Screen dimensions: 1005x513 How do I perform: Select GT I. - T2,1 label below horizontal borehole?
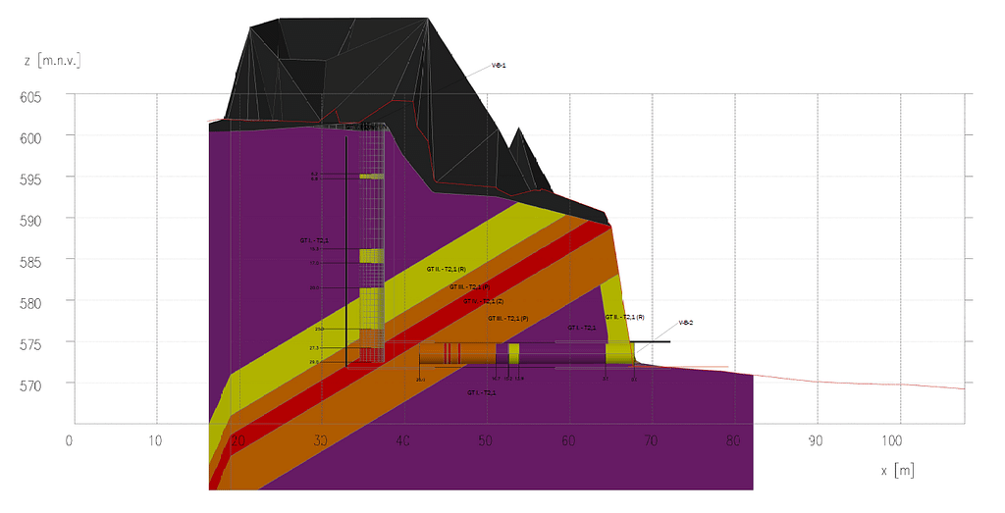pyautogui.click(x=481, y=392)
